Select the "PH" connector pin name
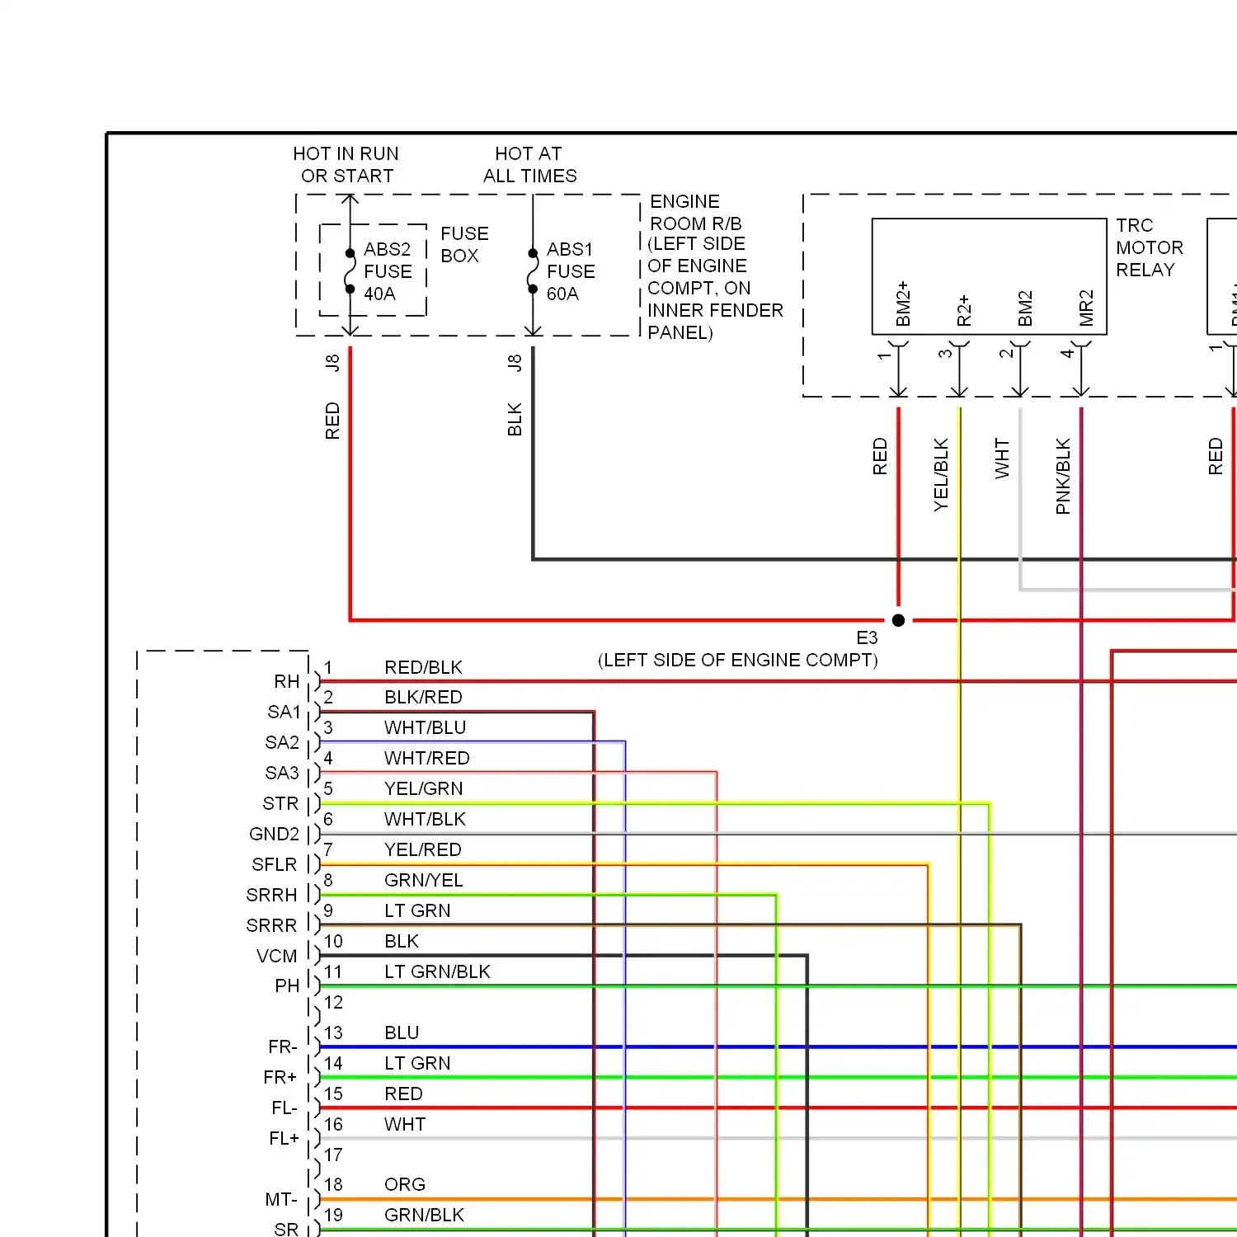Viewport: 1237px width, 1237px height. [287, 985]
